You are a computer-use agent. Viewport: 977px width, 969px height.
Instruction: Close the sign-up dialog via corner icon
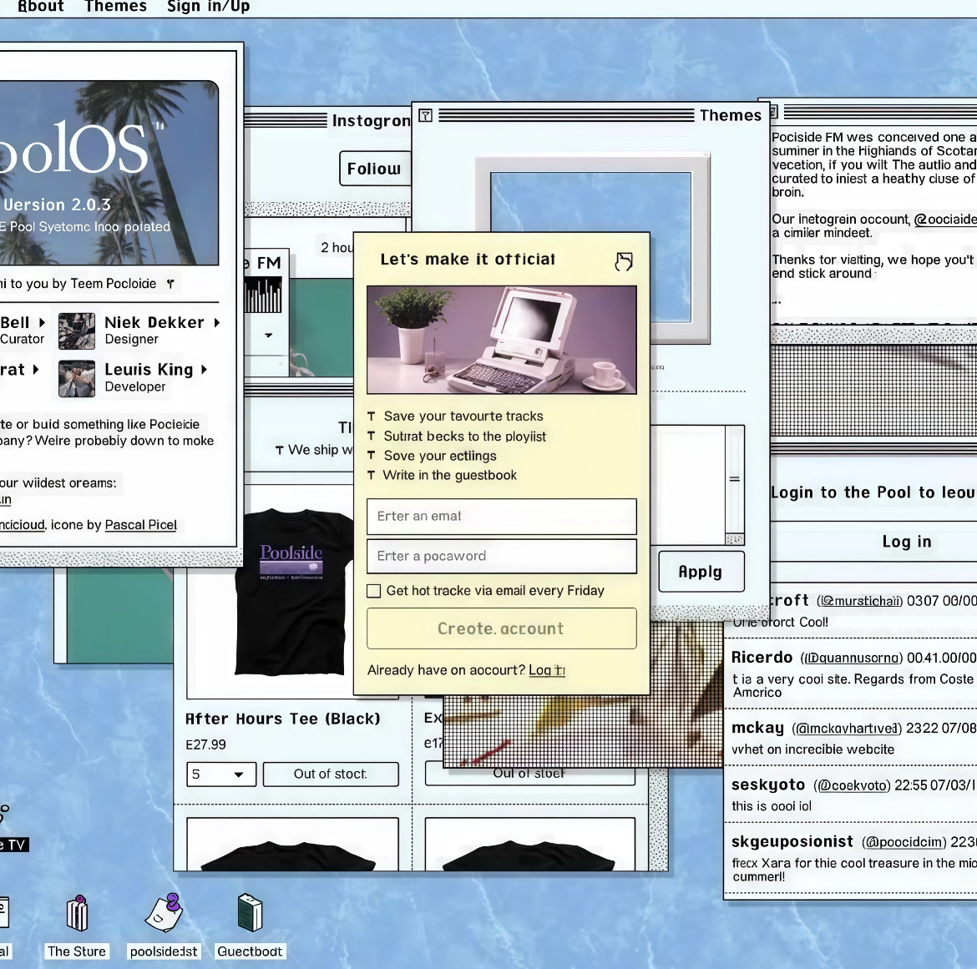[x=623, y=261]
